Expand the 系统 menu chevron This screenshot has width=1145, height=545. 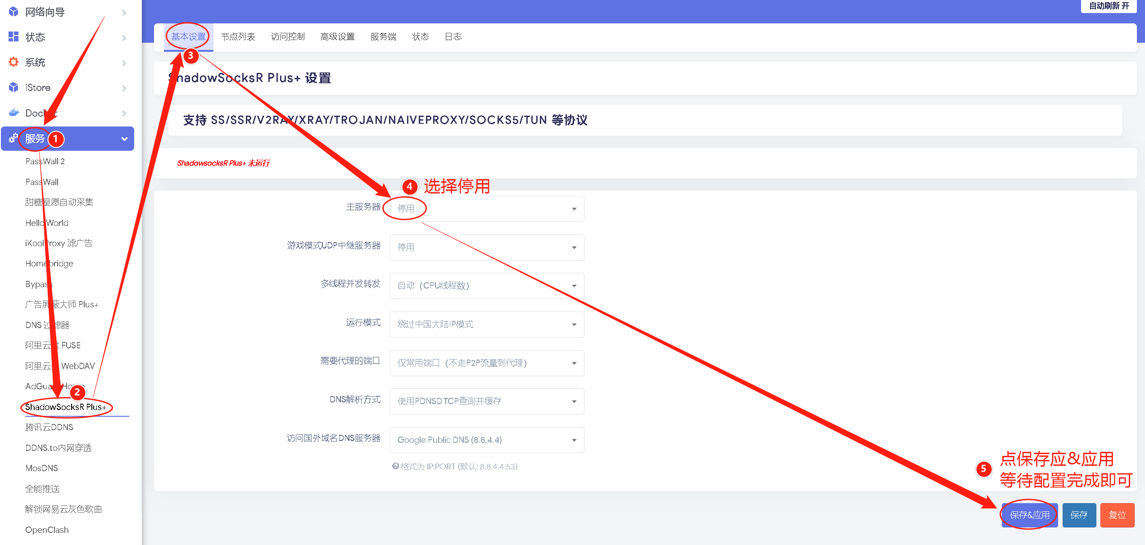click(124, 63)
